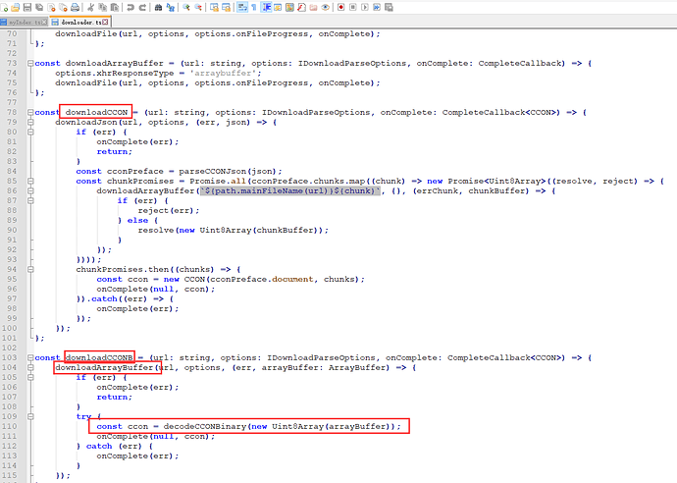Click the 'catch' keyword on line 112
The width and height of the screenshot is (677, 483).
[x=99, y=447]
